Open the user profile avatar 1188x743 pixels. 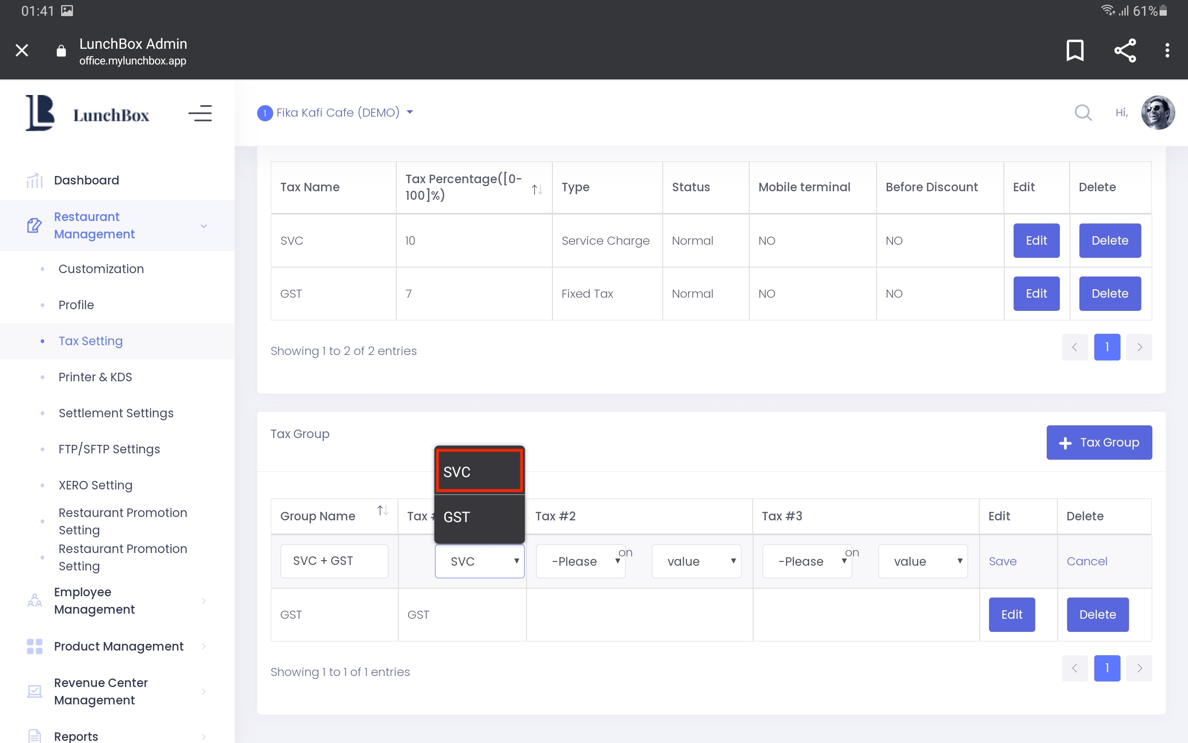[1157, 112]
